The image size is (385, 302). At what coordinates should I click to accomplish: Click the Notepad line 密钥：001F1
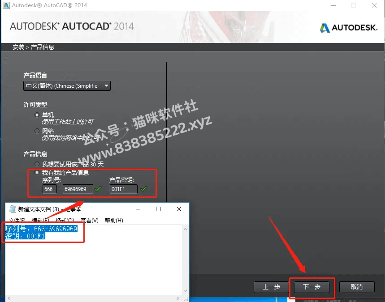25,236
